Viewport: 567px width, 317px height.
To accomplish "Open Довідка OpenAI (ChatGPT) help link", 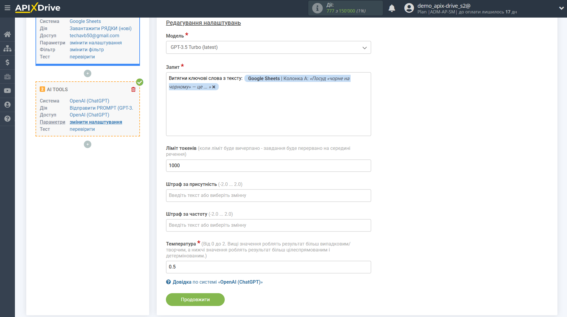I will pos(218,282).
